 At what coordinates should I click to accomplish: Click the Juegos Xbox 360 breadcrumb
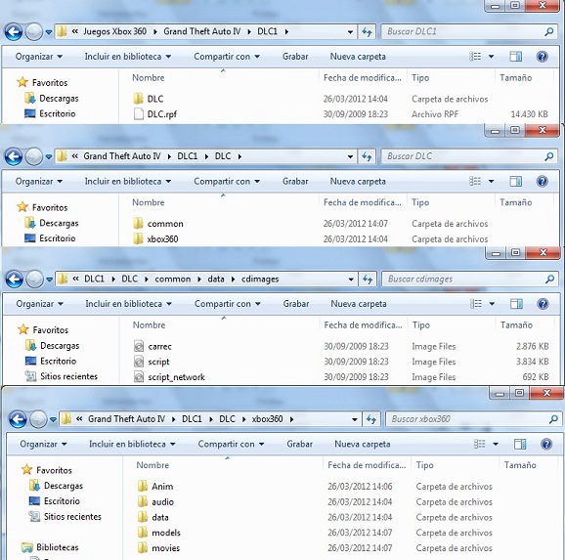point(114,31)
